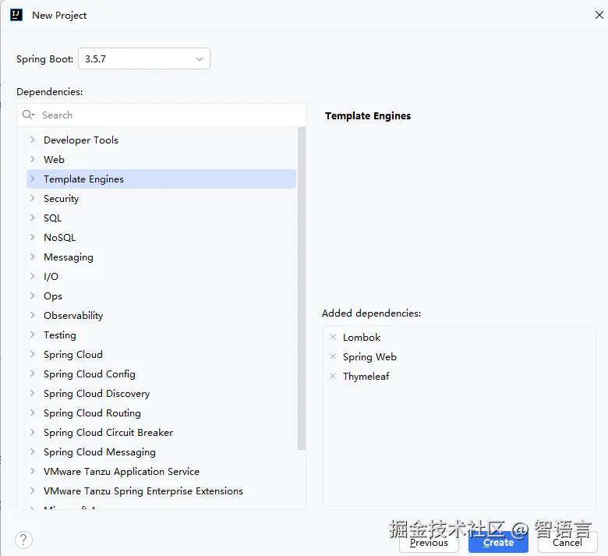Expand the Messaging category chevron

pyautogui.click(x=33, y=257)
